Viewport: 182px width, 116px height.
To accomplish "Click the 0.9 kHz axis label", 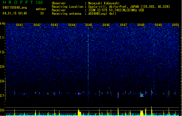I will 3,67.
